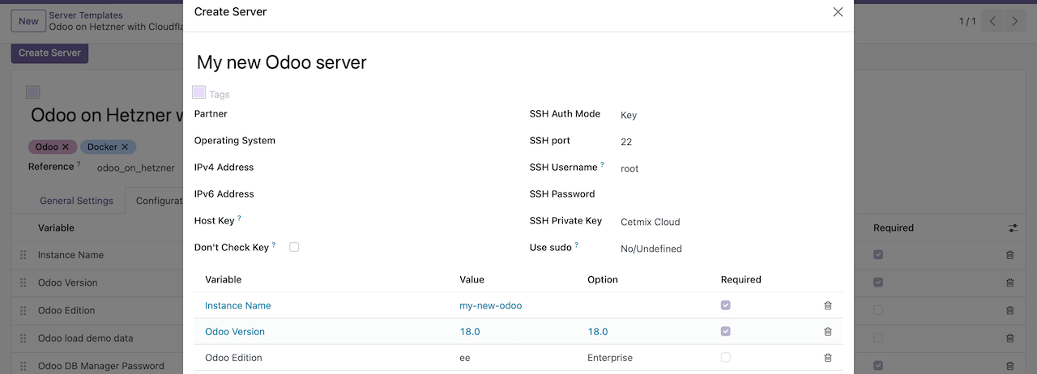Viewport: 1037px width, 374px height.
Task: Click the IPv6 Address field
Action: coord(397,194)
